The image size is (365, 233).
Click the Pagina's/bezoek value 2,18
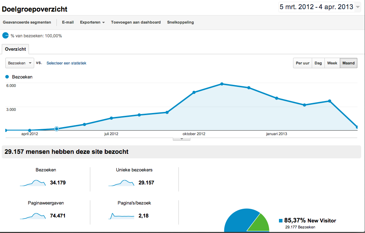pos(144,216)
